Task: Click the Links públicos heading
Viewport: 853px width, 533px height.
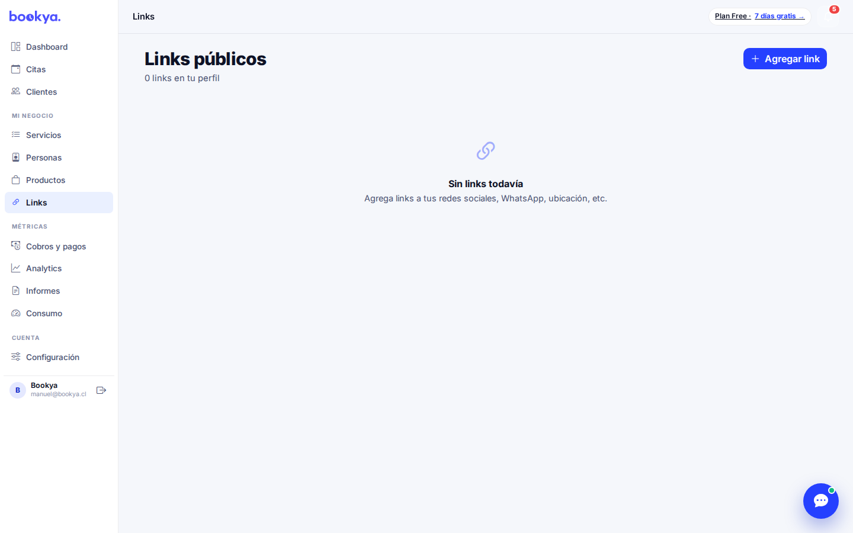Action: [x=206, y=59]
